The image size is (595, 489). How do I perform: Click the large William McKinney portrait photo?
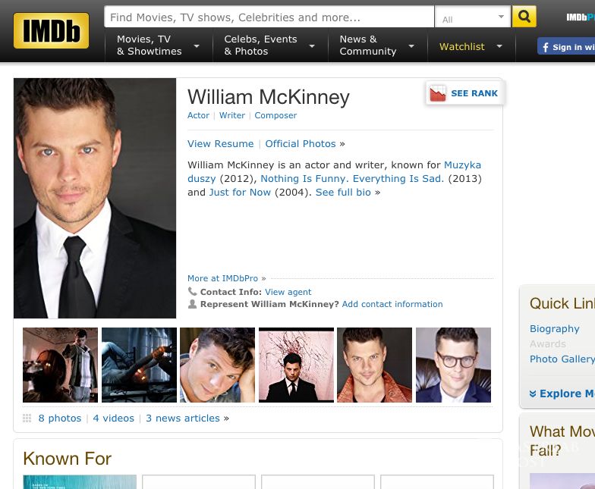coord(95,199)
